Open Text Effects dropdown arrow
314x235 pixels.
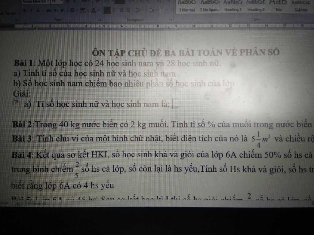click(77, 10)
